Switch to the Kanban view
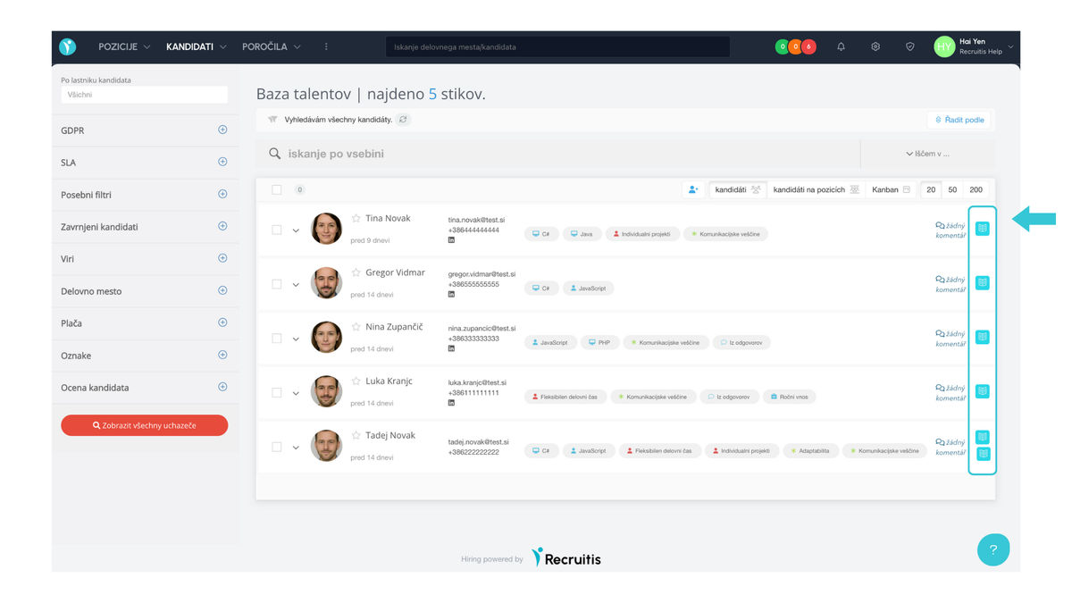The width and height of the screenshot is (1072, 603). coord(891,189)
